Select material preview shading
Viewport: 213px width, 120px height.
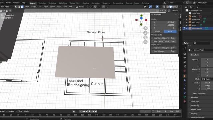pyautogui.click(x=173, y=7)
